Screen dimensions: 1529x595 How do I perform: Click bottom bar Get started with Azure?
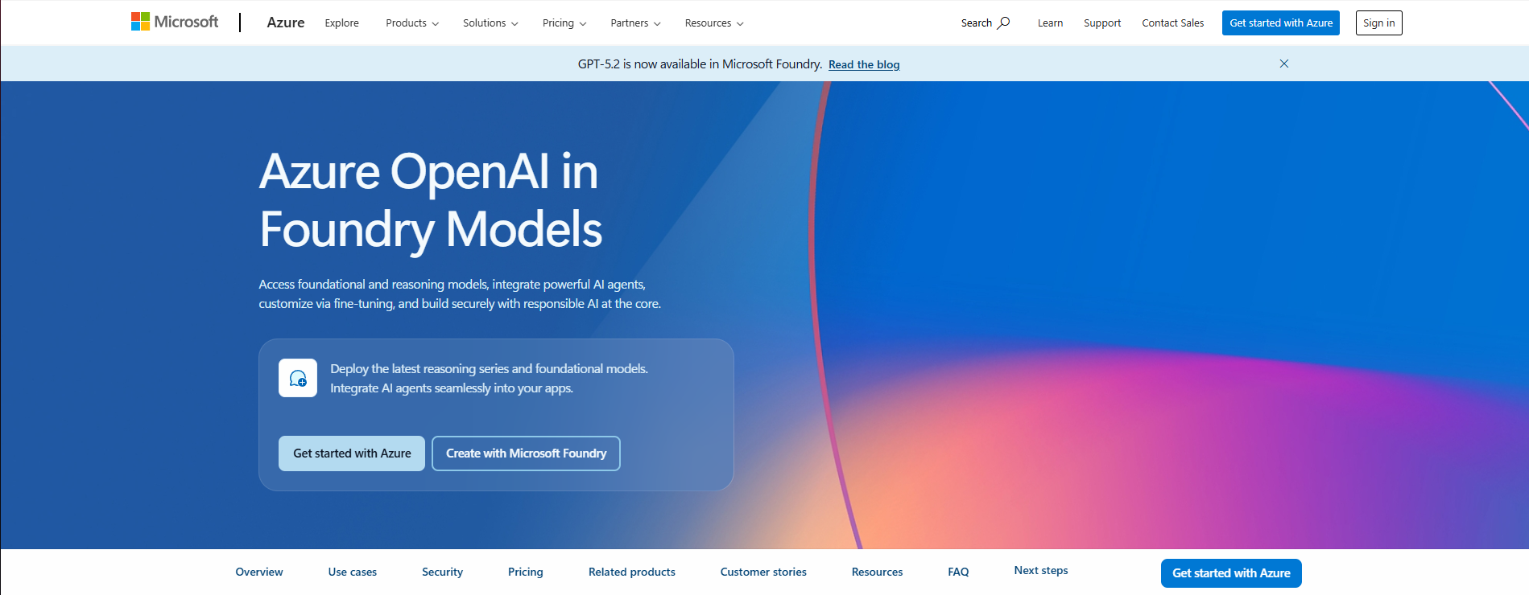pyautogui.click(x=1231, y=573)
